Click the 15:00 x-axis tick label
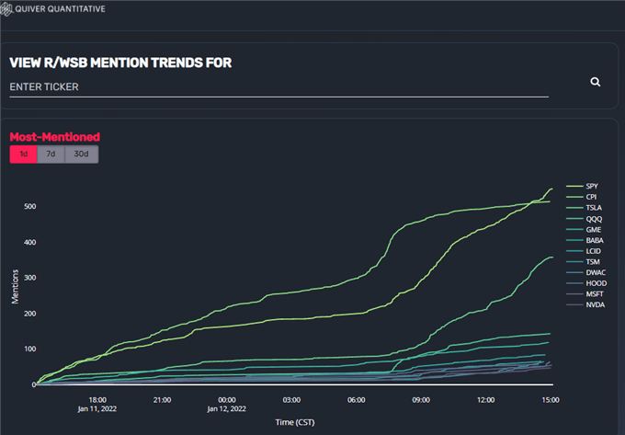This screenshot has width=625, height=435. tap(551, 400)
